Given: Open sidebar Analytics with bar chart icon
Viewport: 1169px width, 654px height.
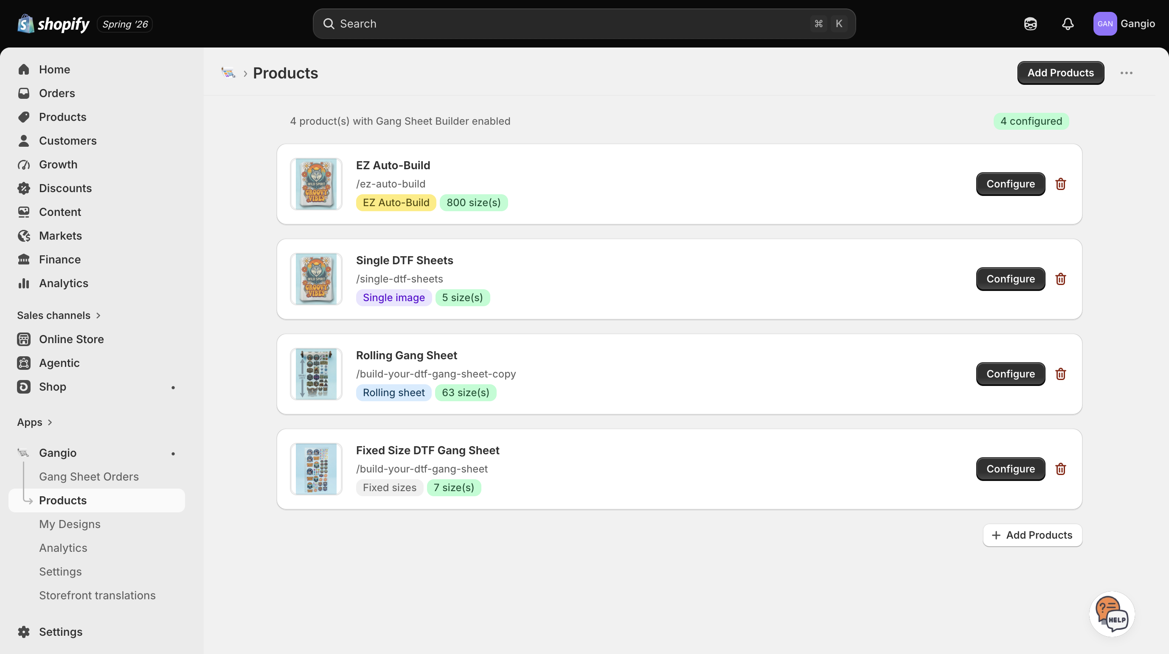Looking at the screenshot, I should [x=64, y=283].
